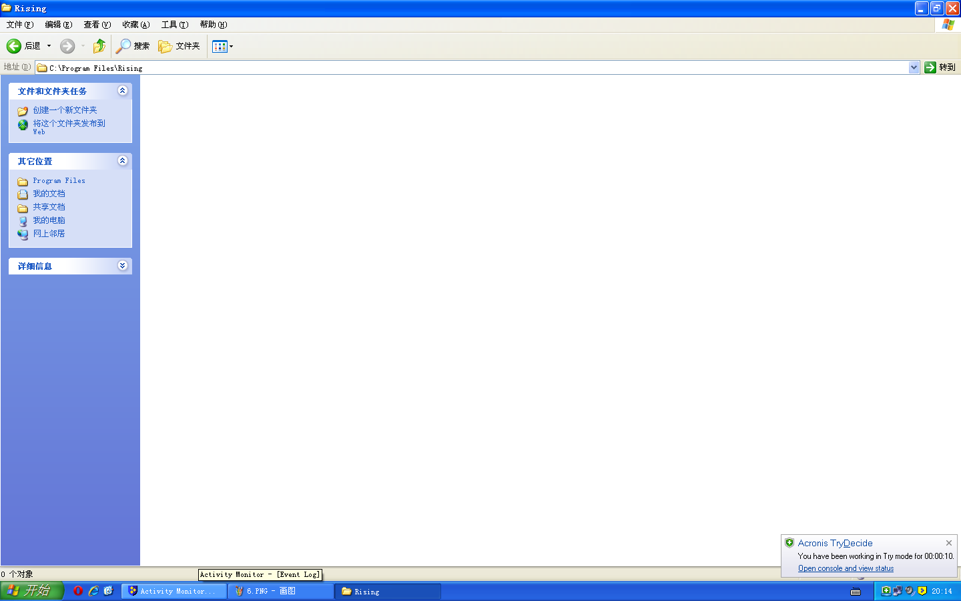Image resolution: width=961 pixels, height=601 pixels.
Task: Open 我的电脑 from the side panel
Action: pyautogui.click(x=49, y=220)
